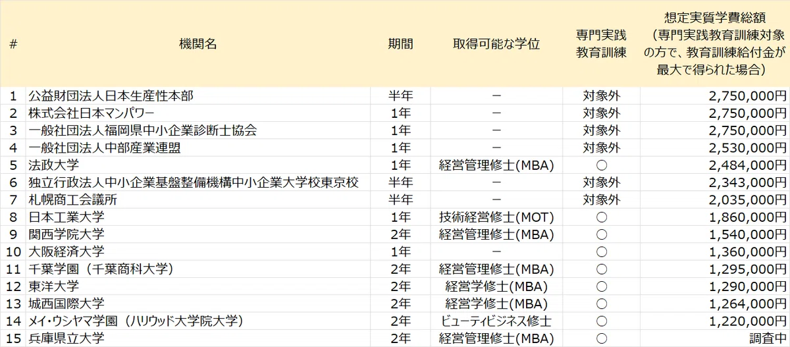Viewport: 790px width, 347px height.
Task: Click 経営管理修士(MBA) in 法政大学 row
Action: (496, 165)
